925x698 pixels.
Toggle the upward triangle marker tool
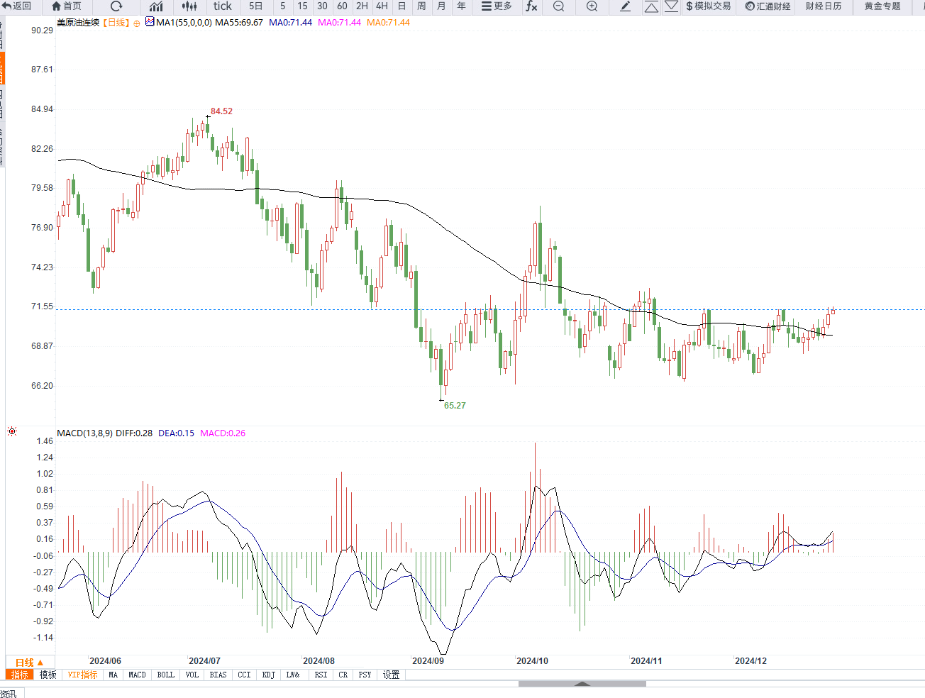coord(651,7)
